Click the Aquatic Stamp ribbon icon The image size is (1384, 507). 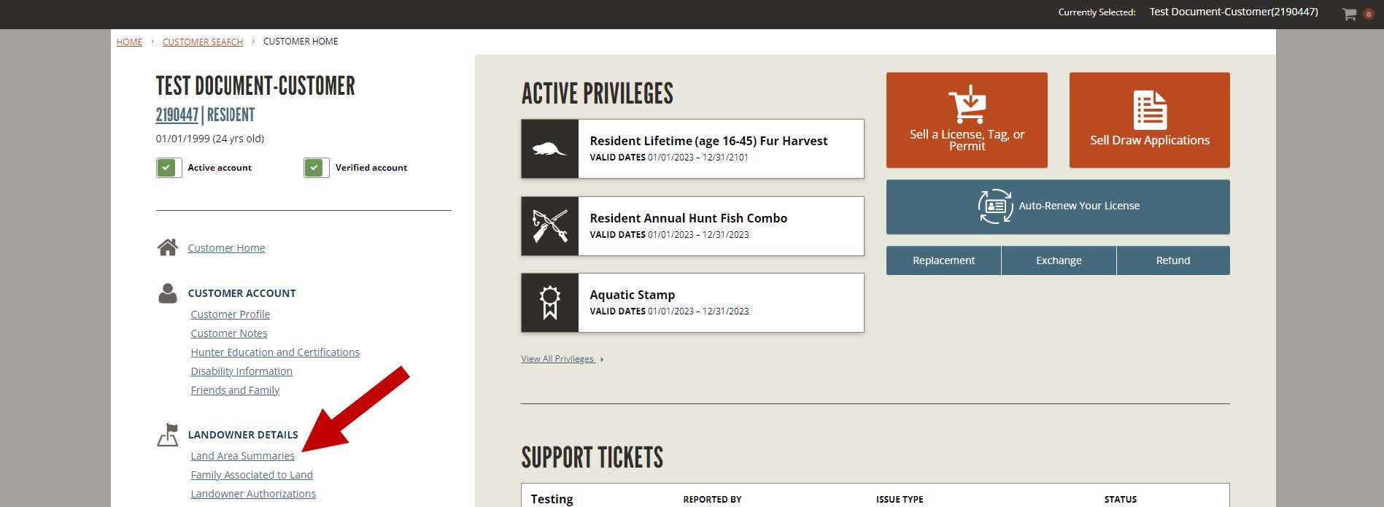coord(550,303)
